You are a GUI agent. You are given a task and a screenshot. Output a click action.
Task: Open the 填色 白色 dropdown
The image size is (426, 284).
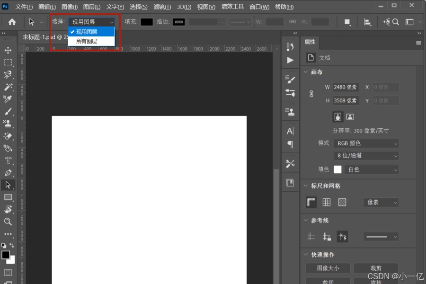coord(372,169)
